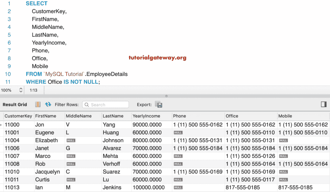Click Office cell 1 (11) 500 555-0126
Image resolution: width=330 pixels, height=192 pixels.
pyautogui.click(x=250, y=156)
